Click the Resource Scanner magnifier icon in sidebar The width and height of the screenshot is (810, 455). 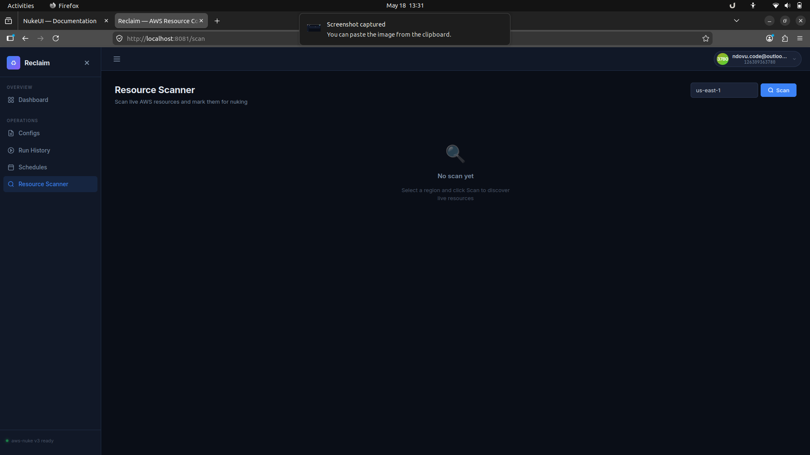[11, 184]
